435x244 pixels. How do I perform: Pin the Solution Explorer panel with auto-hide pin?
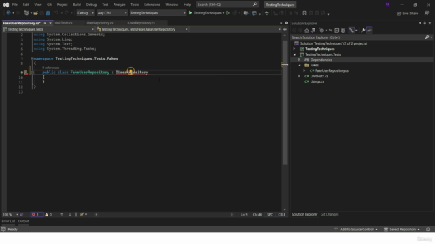425,23
